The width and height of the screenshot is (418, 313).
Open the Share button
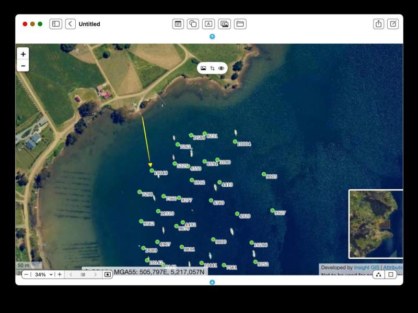pos(378,24)
